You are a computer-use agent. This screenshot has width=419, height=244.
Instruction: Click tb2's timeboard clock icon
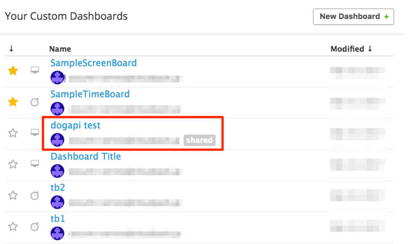pos(35,195)
